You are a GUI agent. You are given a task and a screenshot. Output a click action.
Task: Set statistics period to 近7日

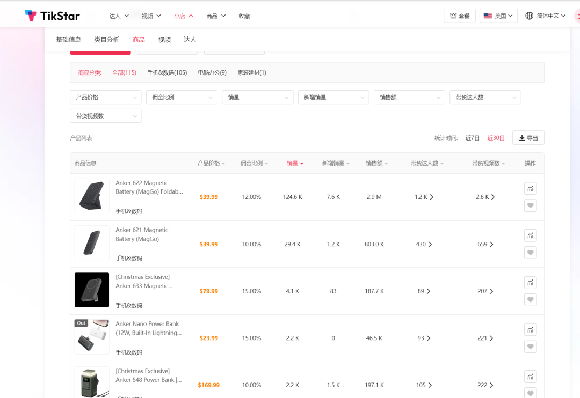[473, 138]
